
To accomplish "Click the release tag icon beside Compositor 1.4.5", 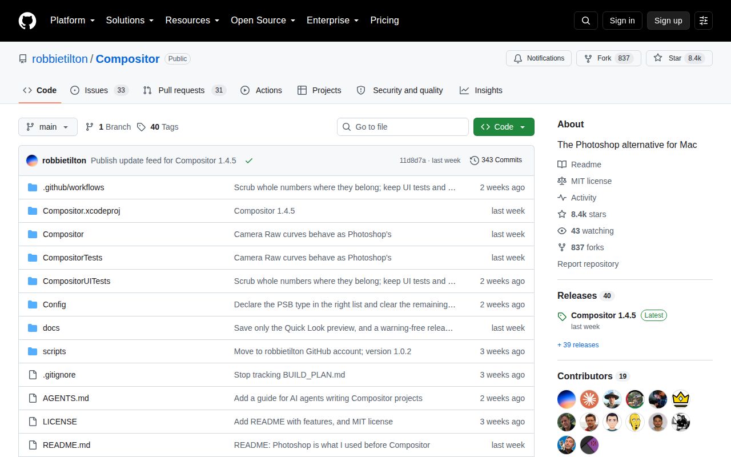I will pyautogui.click(x=562, y=316).
